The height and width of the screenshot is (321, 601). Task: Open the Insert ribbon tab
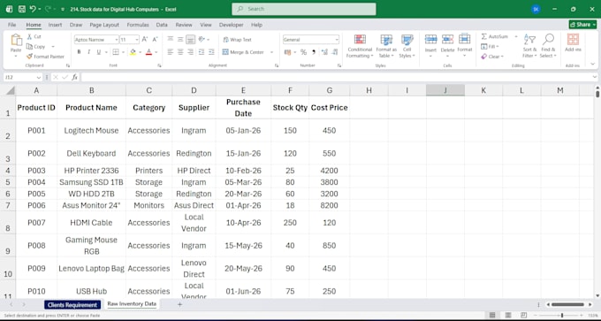click(x=55, y=25)
